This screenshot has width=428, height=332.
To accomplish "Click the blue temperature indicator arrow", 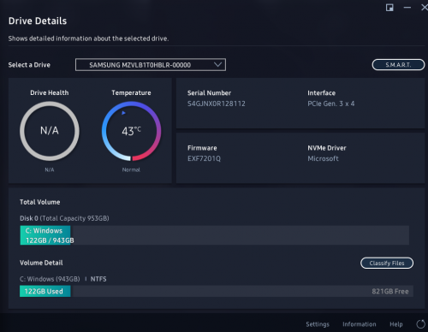I will (123, 113).
